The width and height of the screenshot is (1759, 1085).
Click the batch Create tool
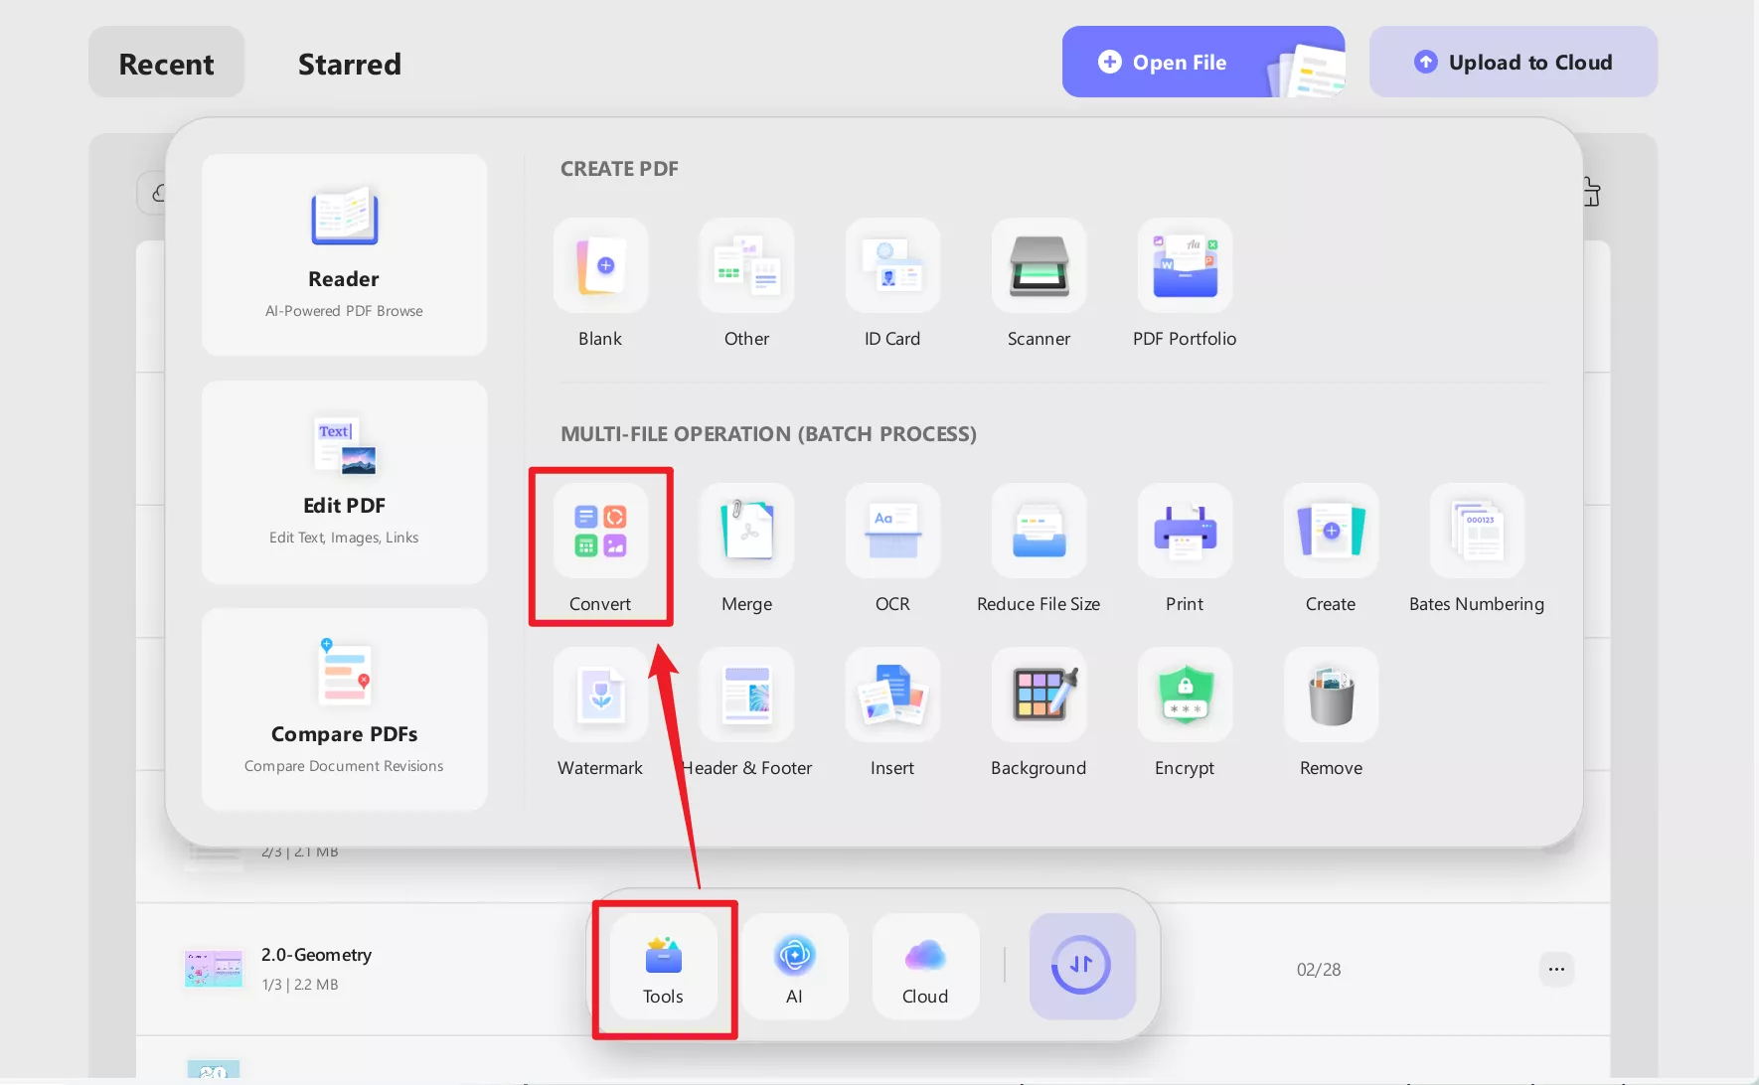point(1331,531)
